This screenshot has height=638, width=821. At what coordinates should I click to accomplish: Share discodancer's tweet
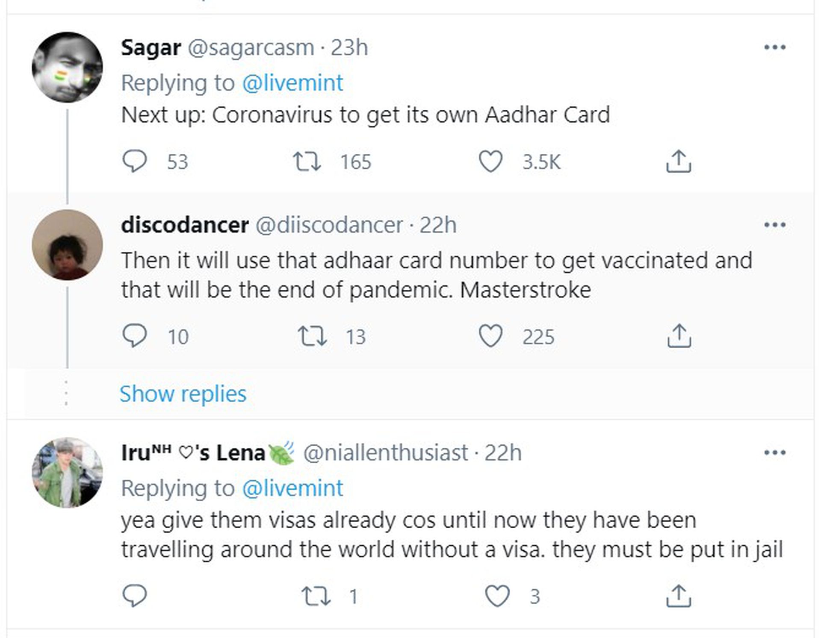pos(679,336)
